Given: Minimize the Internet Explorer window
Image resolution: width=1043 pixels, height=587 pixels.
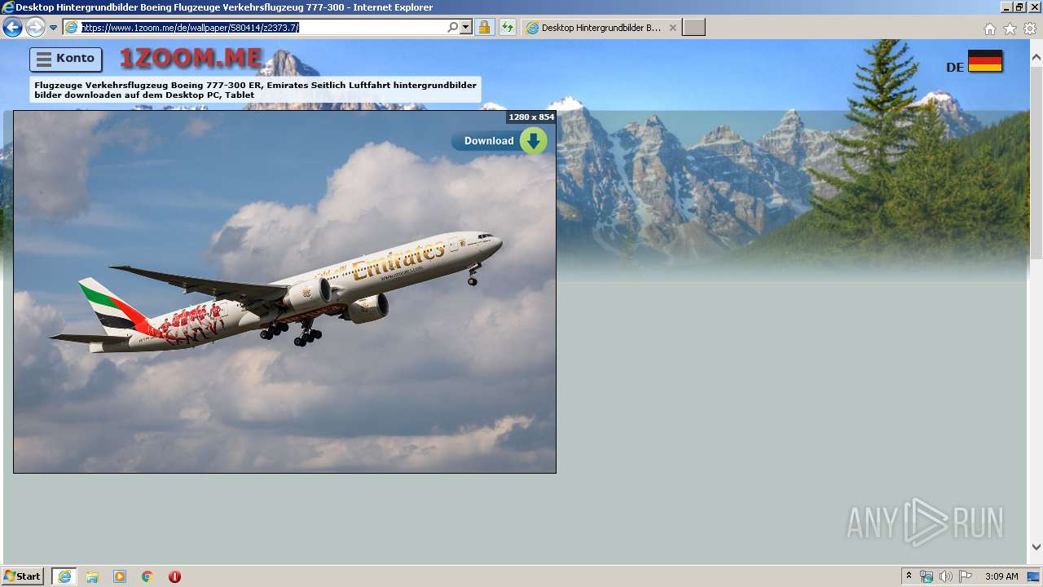Looking at the screenshot, I should [x=1007, y=7].
